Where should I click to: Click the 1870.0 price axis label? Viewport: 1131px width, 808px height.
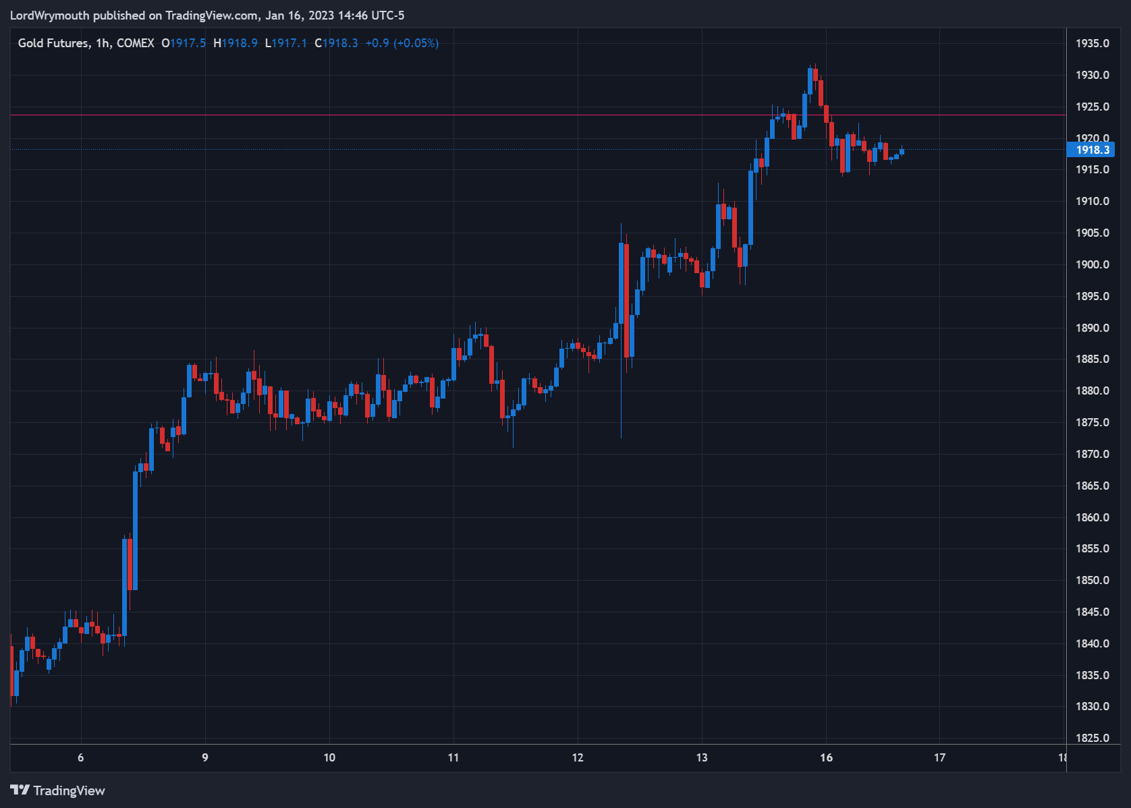point(1093,454)
